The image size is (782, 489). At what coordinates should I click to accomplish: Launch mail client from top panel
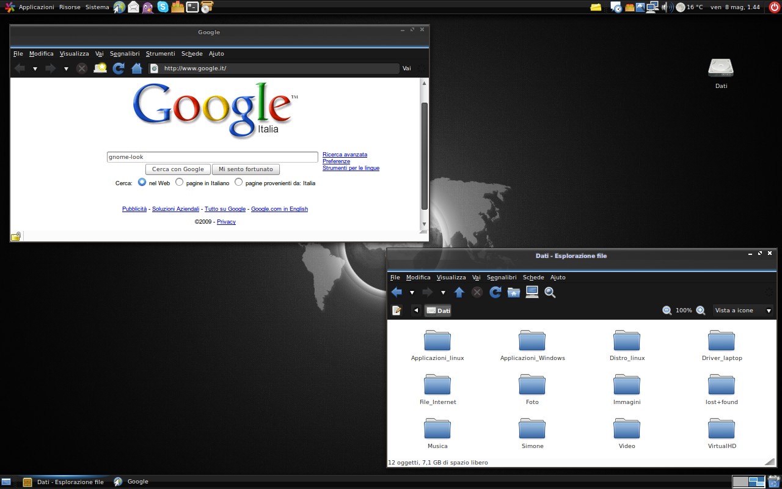pos(133,7)
